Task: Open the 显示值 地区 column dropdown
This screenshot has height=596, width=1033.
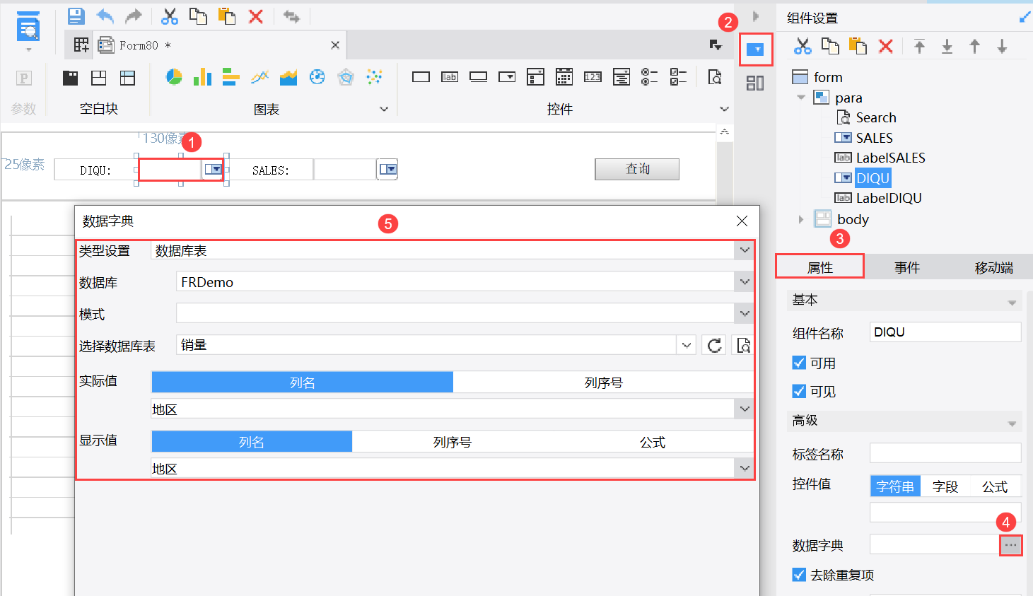Action: point(745,468)
